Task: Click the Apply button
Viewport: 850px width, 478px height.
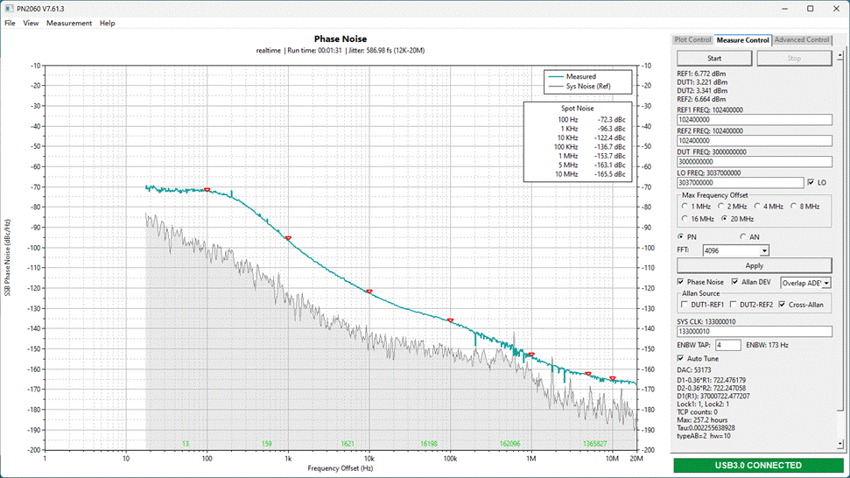Action: [754, 265]
